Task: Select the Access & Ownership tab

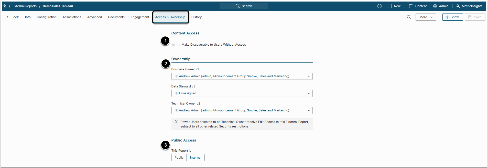Action: (170, 17)
